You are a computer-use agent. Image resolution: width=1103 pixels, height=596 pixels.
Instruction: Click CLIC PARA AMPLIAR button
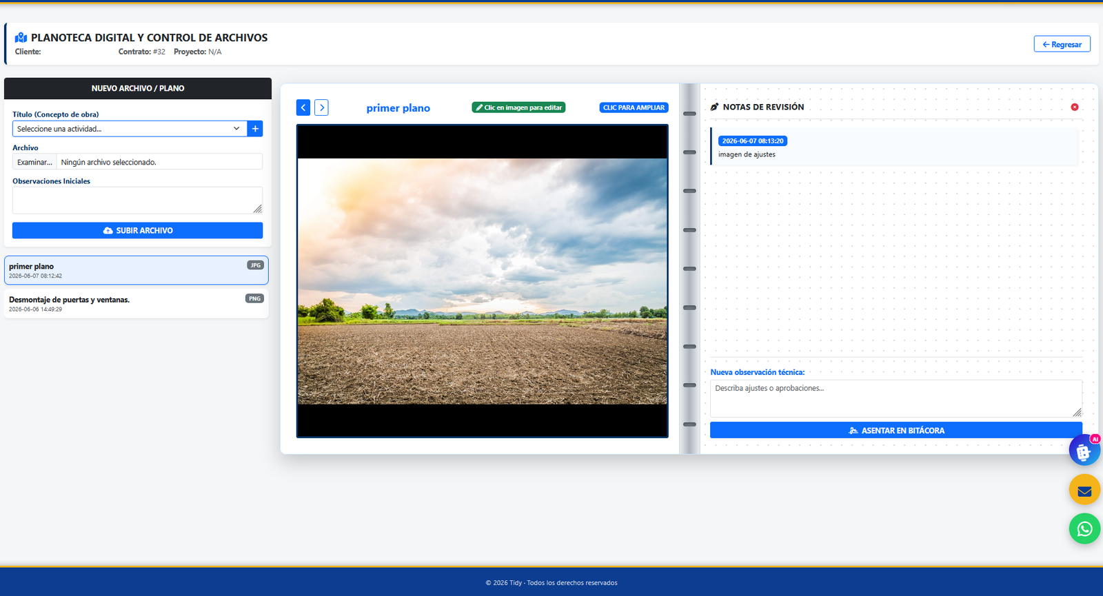(x=634, y=107)
